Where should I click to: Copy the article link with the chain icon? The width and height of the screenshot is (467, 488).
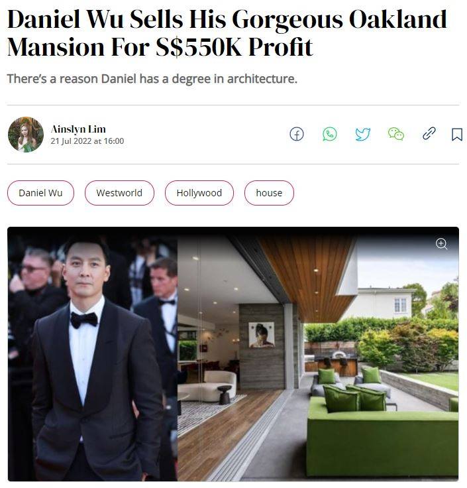429,133
